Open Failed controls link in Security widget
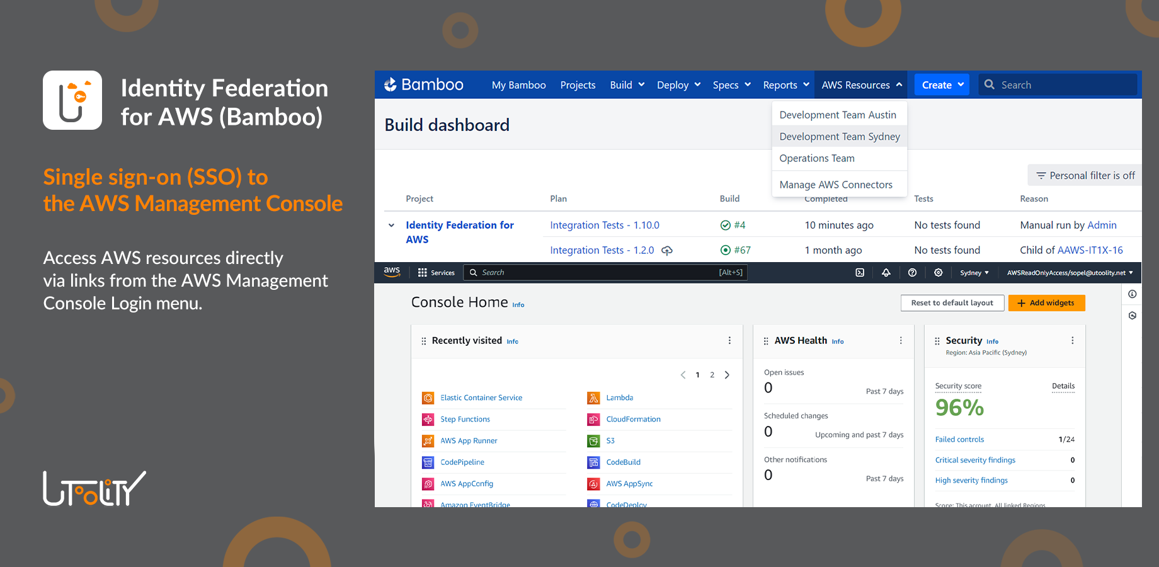1159x567 pixels. click(959, 440)
